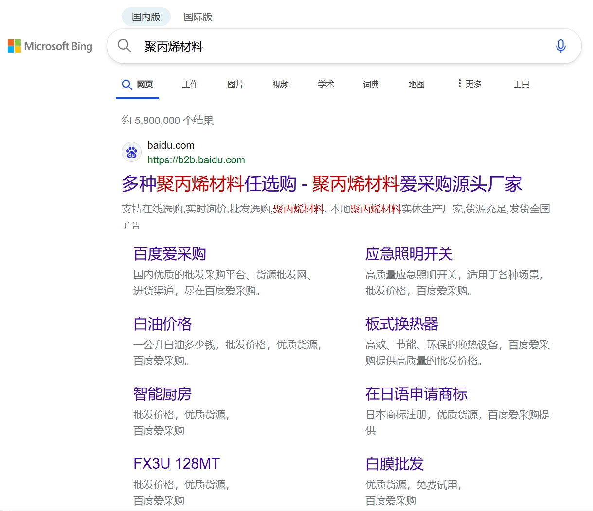Open the https://b2b.baidu.com result URL
The height and width of the screenshot is (511, 593).
tap(196, 159)
